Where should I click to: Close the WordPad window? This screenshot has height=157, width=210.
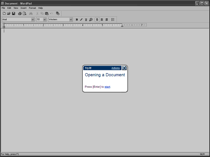[207, 3]
